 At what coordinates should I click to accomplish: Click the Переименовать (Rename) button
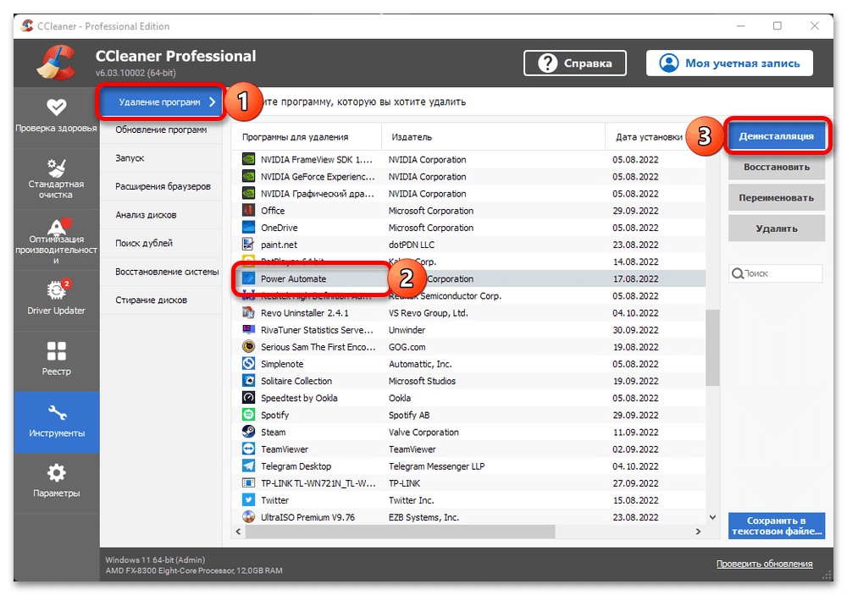tap(776, 197)
